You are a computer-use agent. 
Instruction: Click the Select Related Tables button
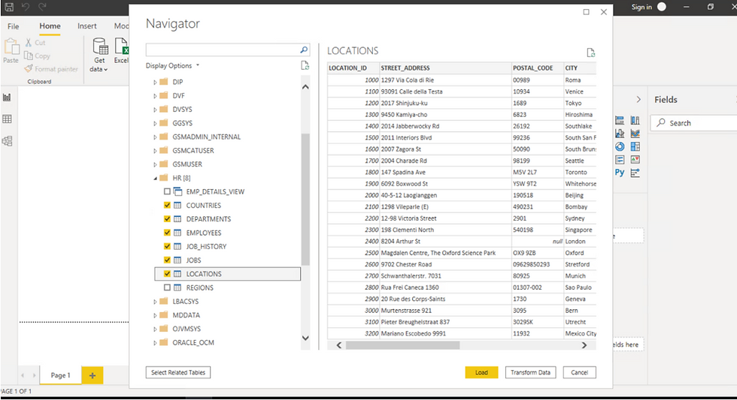pyautogui.click(x=178, y=372)
